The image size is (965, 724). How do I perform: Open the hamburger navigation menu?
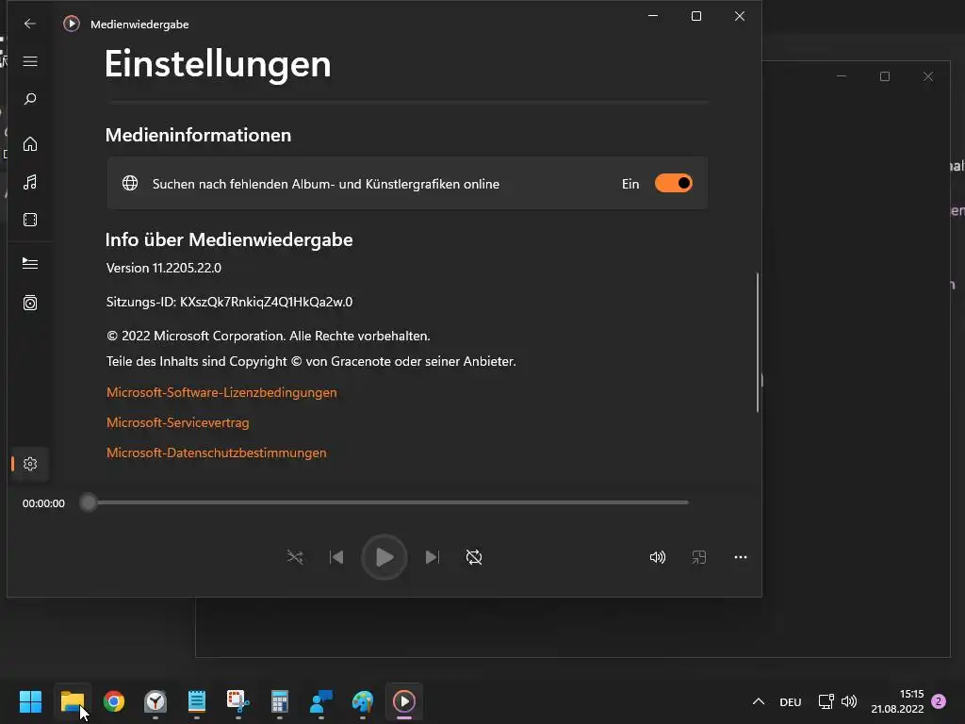(x=29, y=61)
